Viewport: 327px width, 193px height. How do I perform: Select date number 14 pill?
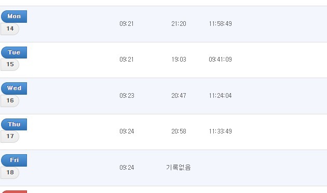coord(10,29)
